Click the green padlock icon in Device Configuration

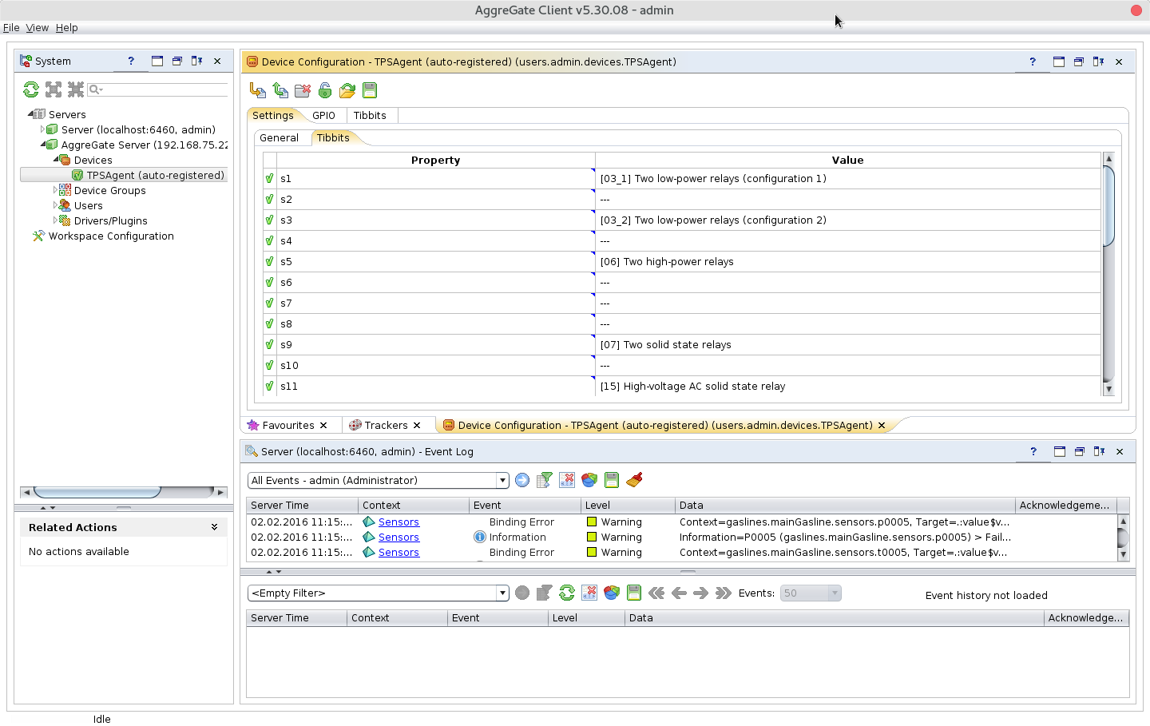pos(325,90)
